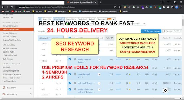The image size is (184, 100).
Task: Add modern built in tv wall unit plus icon
Action: [75, 89]
